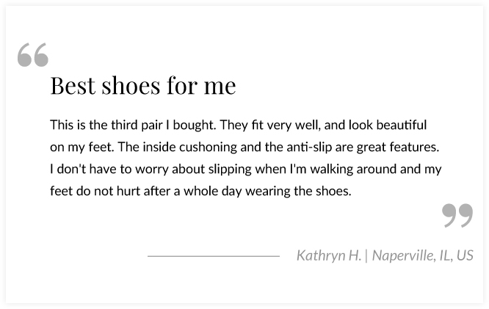Click the pipe separator after Kathryn H.
Image resolution: width=489 pixels, height=309 pixels.
pyautogui.click(x=366, y=255)
